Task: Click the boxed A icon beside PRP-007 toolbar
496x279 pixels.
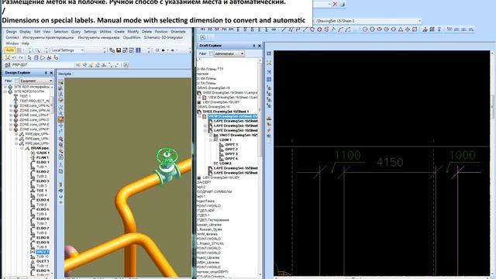Action: pos(126,65)
